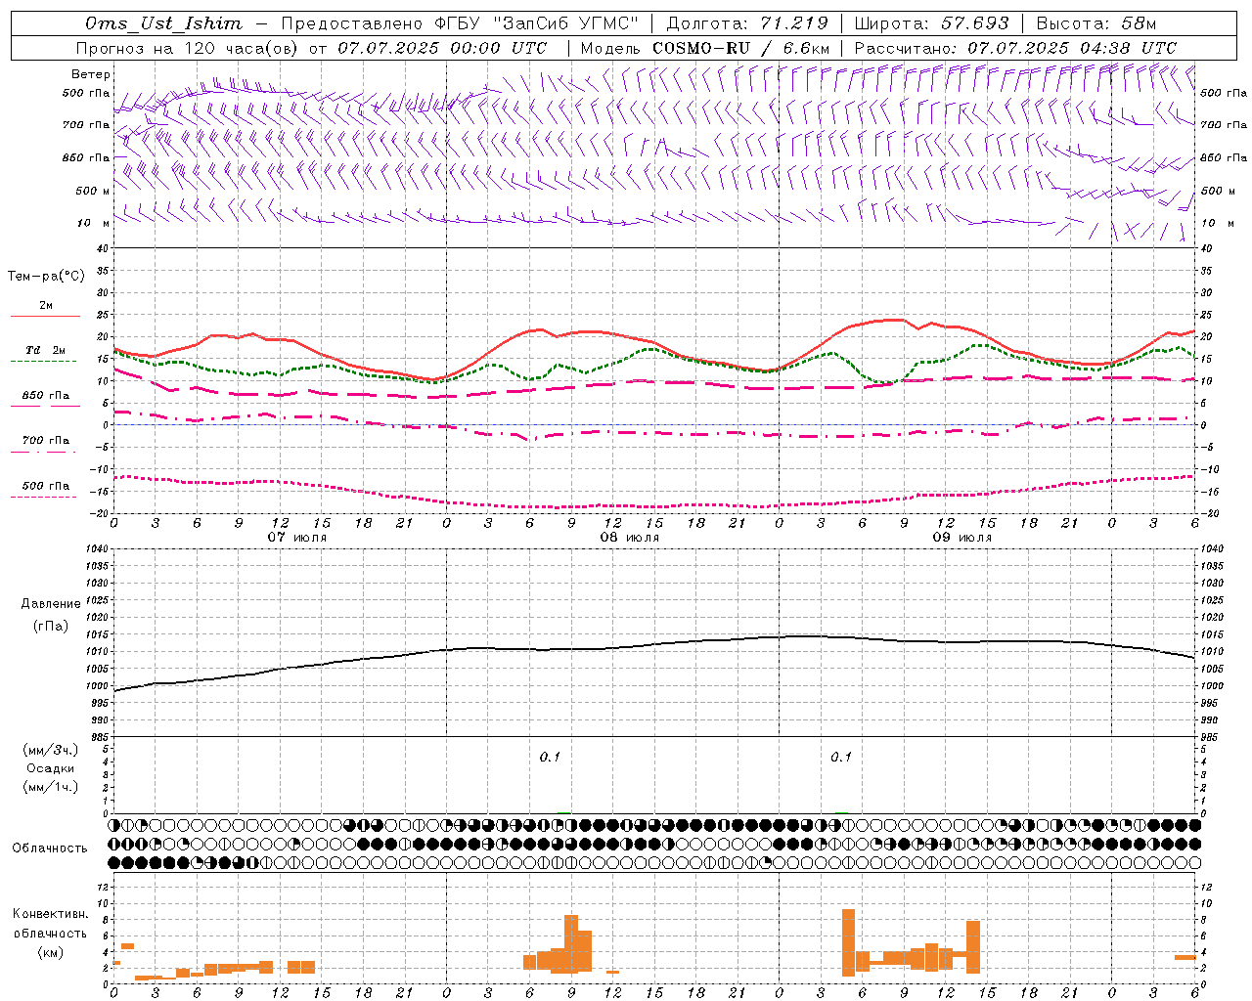Select the orange convective bar at the chart's end

[1185, 957]
